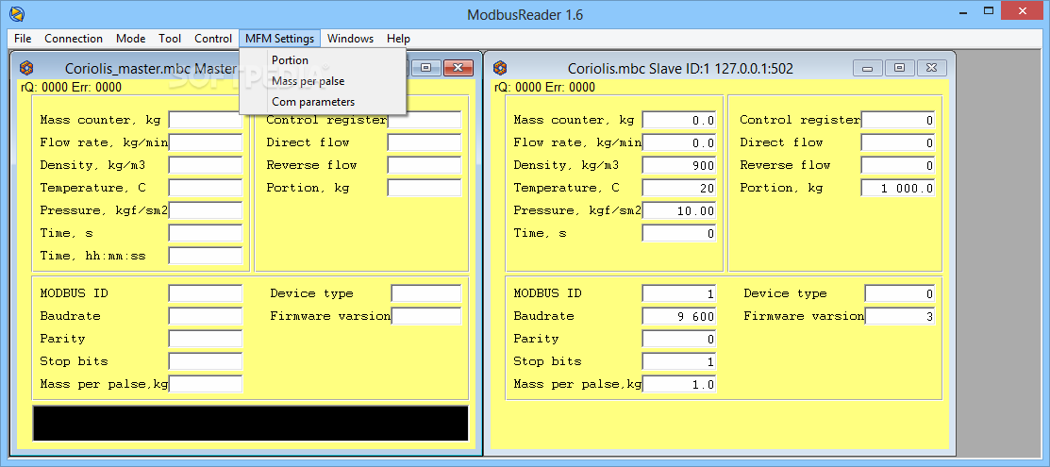Close the Coriolis.mbc Slave window
1050x467 pixels.
(932, 68)
